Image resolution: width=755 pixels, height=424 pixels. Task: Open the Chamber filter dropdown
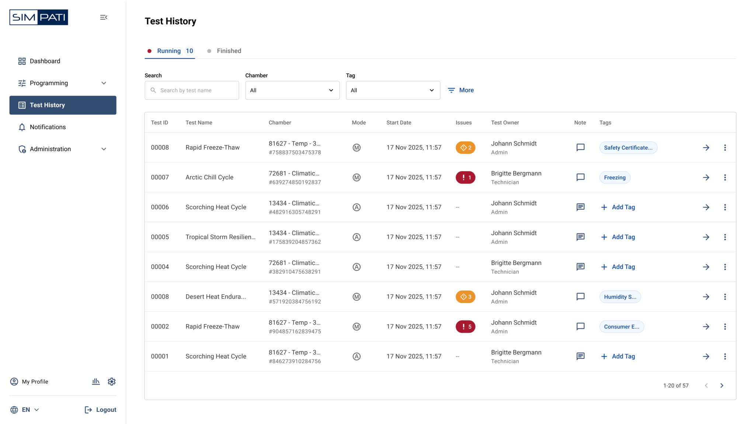(292, 90)
